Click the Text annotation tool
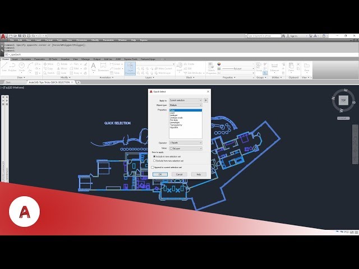Viewport: 359px width, 269px height. tap(93, 67)
